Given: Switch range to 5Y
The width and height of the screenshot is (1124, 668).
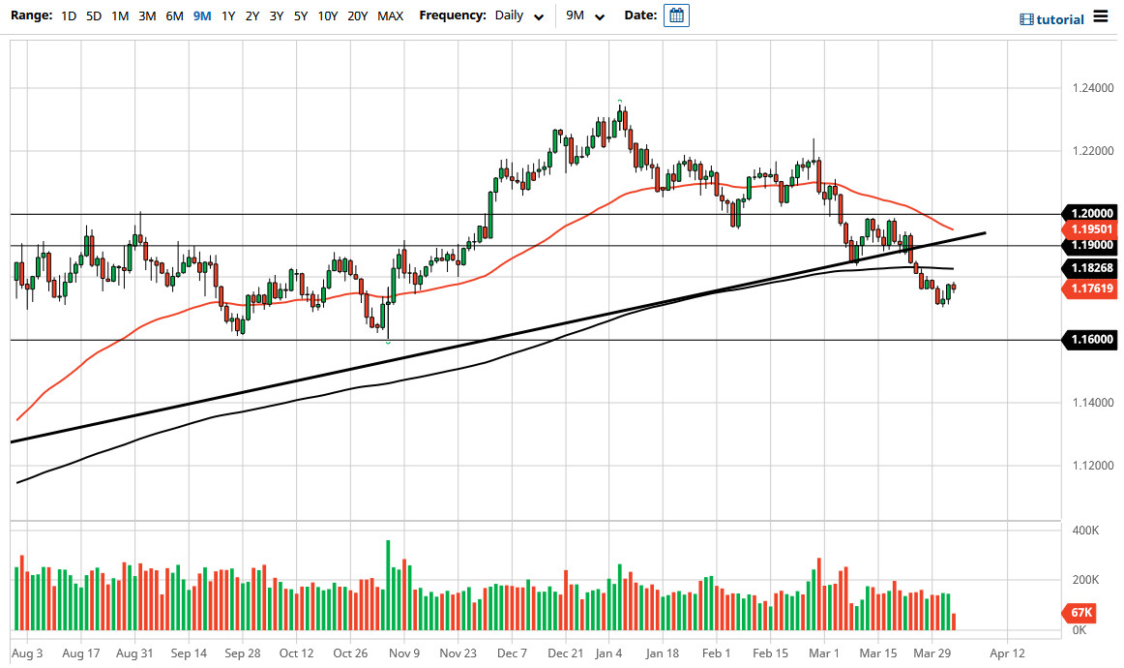Looking at the screenshot, I should pyautogui.click(x=301, y=15).
